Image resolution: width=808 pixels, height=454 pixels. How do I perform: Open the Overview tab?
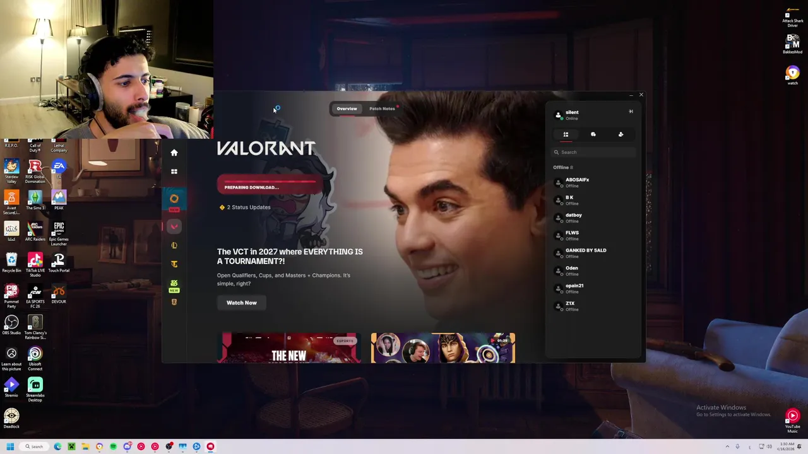tap(347, 108)
